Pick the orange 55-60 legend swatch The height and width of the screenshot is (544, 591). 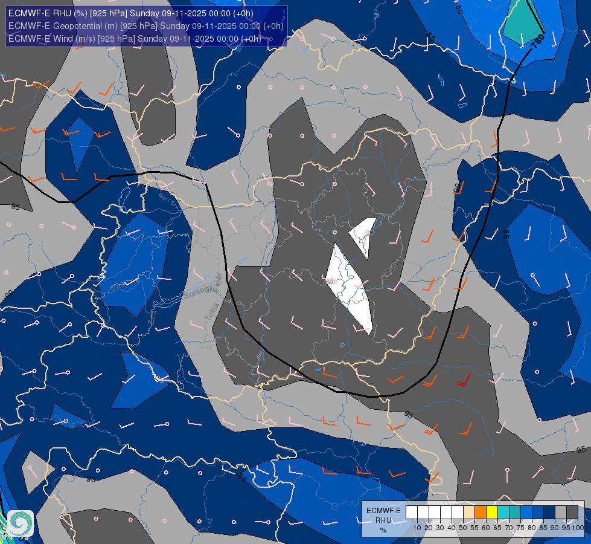[481, 513]
